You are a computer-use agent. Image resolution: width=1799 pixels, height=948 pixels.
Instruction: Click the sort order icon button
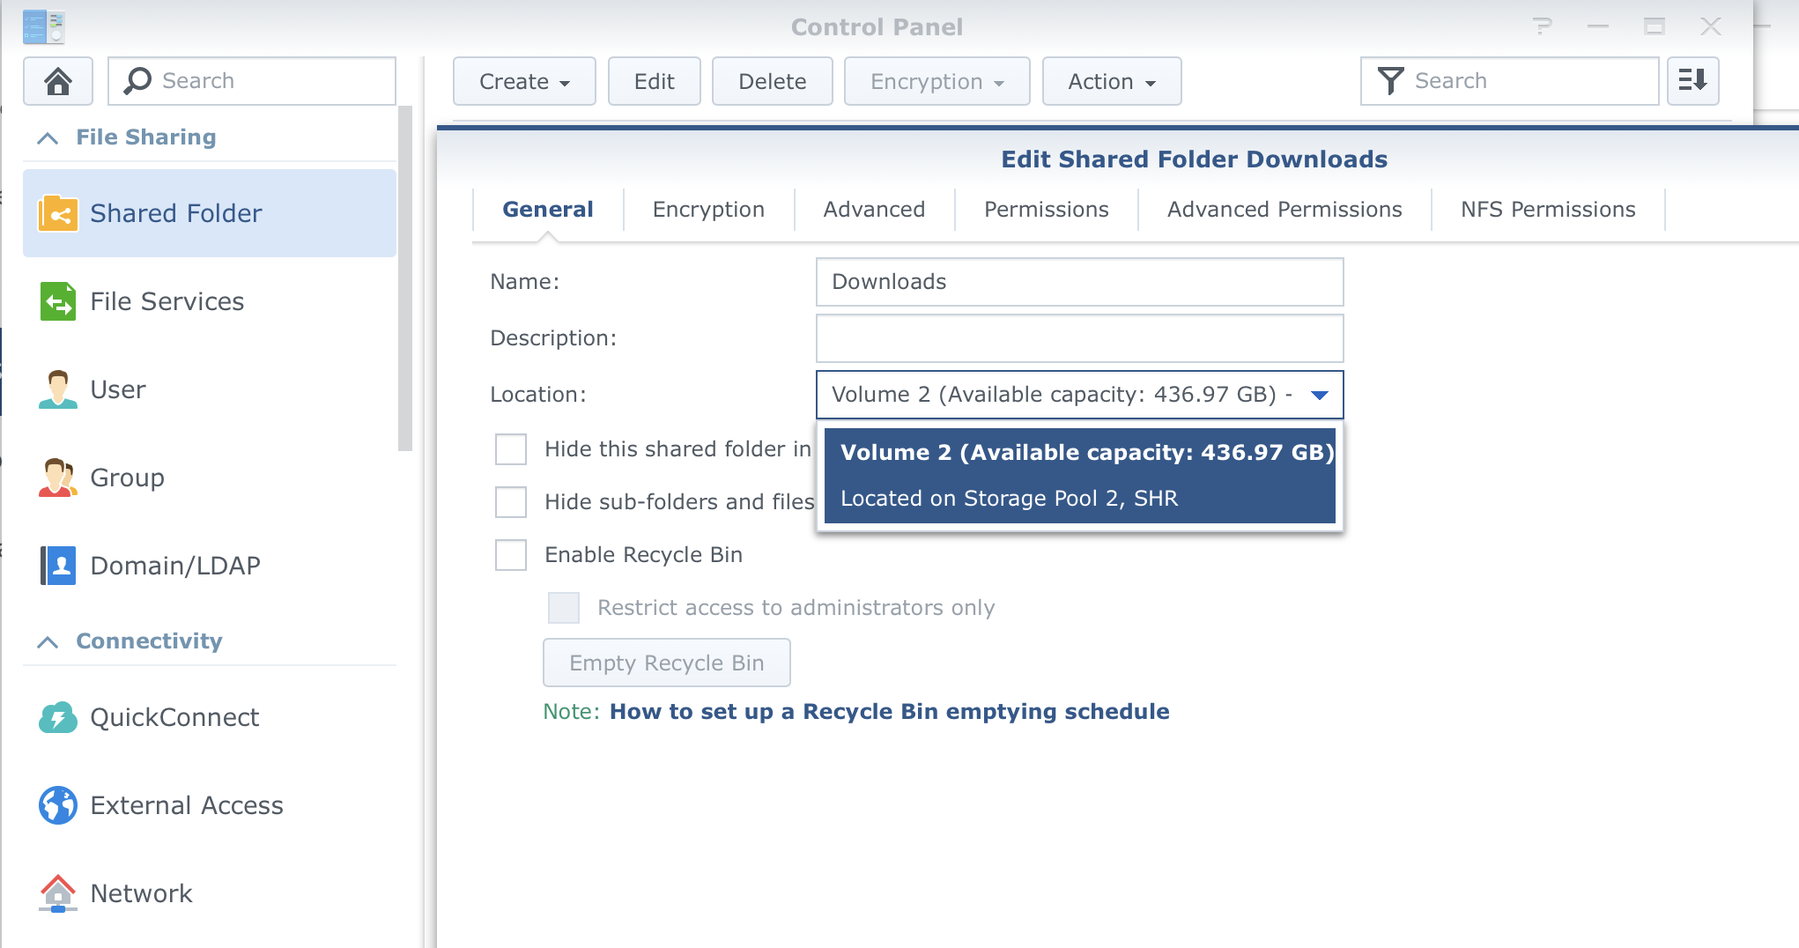point(1692,81)
